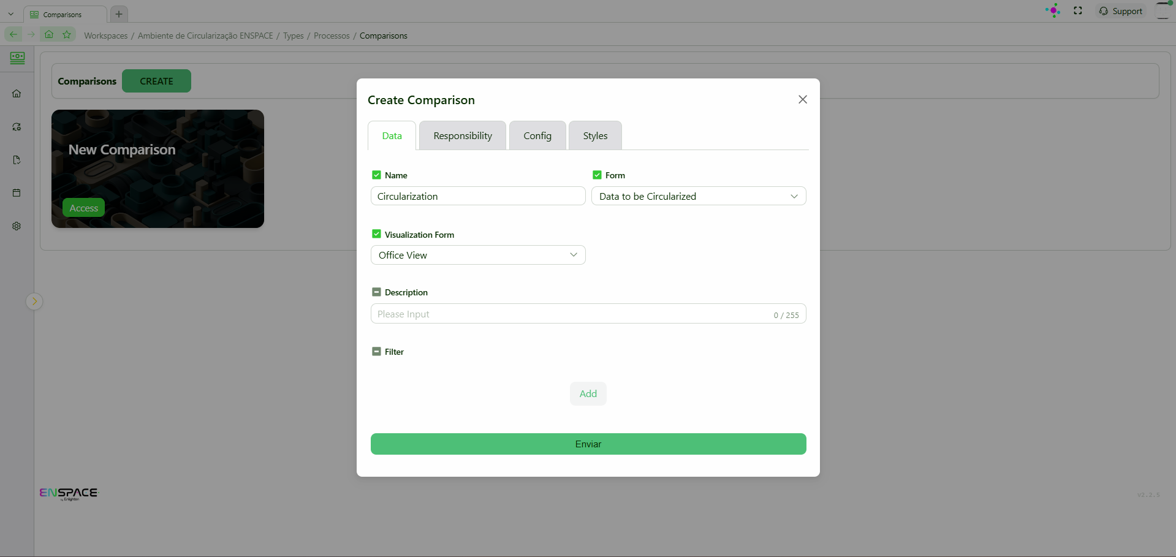Click the Add filter button

pyautogui.click(x=588, y=393)
